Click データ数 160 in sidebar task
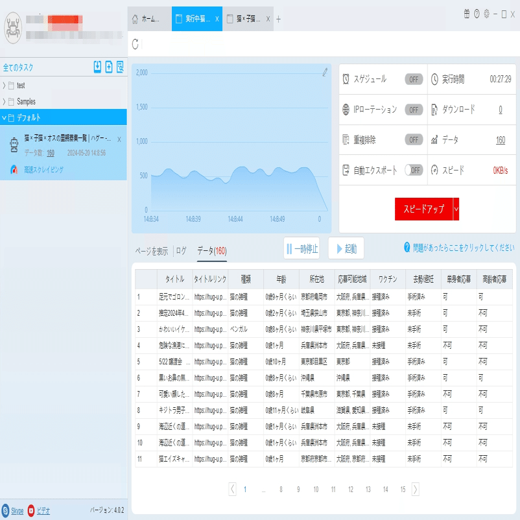This screenshot has height=520, width=520. (51, 153)
